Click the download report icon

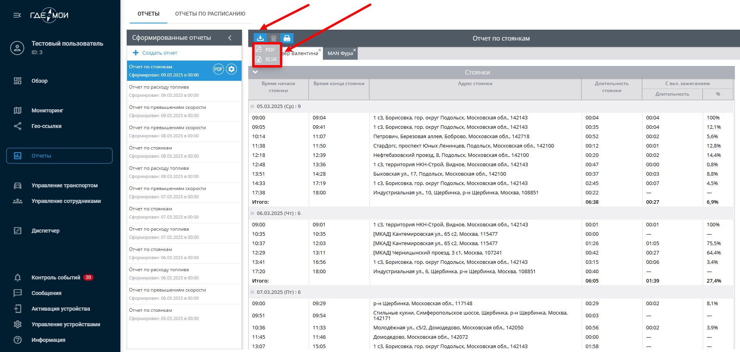coord(260,38)
